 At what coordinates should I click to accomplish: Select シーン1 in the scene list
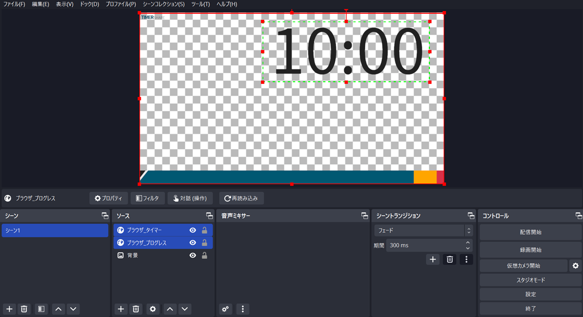(x=55, y=231)
